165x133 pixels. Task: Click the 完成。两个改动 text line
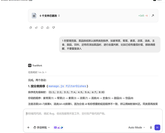[37, 80]
